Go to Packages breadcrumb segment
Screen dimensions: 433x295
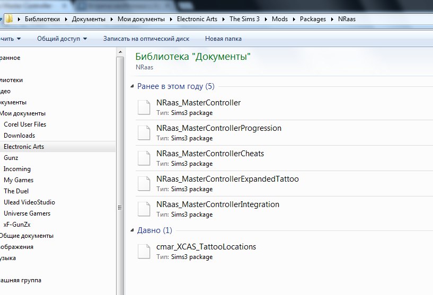click(x=313, y=19)
